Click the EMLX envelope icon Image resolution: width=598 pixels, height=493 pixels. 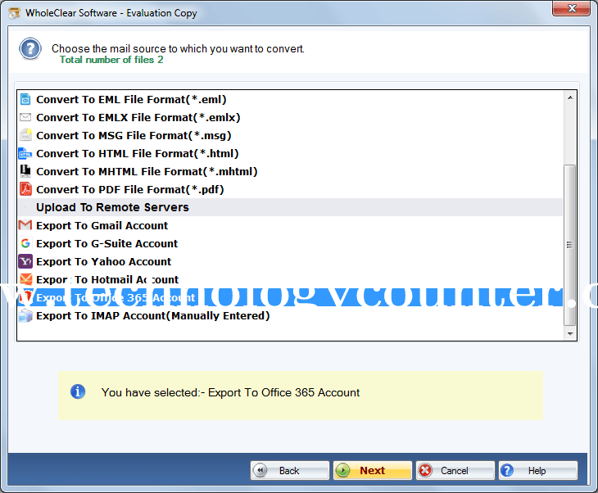pos(25,117)
